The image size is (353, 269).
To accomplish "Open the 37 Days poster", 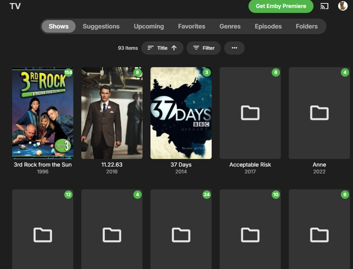I will 181,113.
